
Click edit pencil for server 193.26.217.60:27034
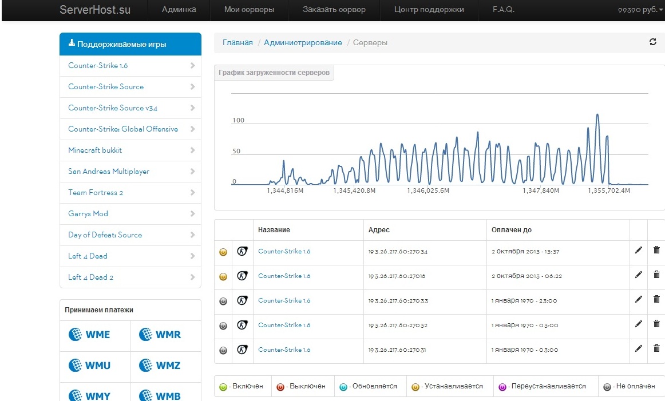coord(638,250)
